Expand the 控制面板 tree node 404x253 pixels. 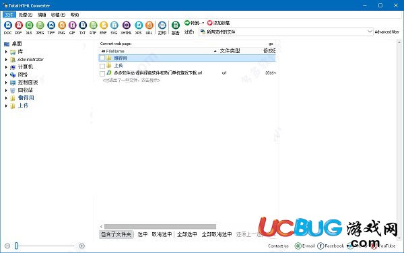pyautogui.click(x=6, y=83)
